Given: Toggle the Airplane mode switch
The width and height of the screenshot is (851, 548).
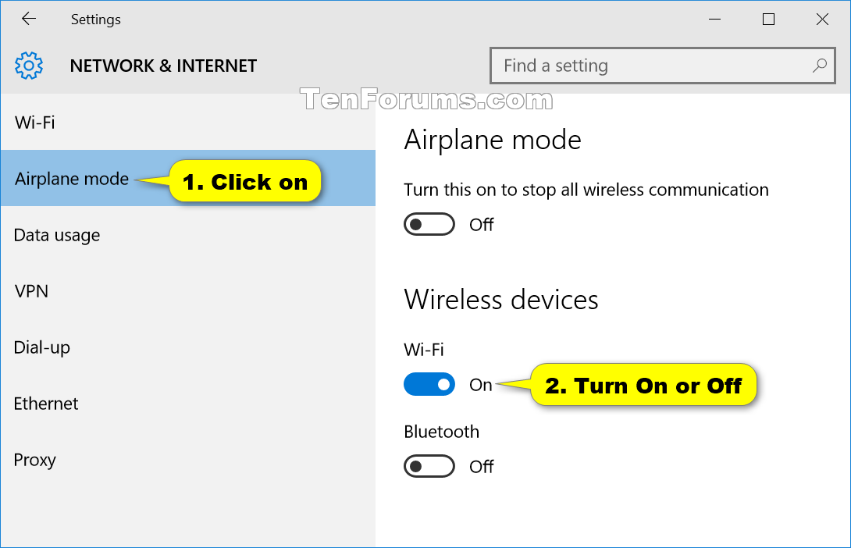Looking at the screenshot, I should (429, 224).
